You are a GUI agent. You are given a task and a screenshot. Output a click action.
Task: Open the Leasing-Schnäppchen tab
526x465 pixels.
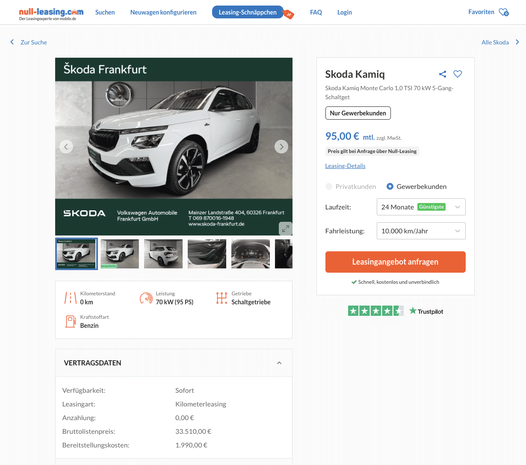click(x=248, y=12)
